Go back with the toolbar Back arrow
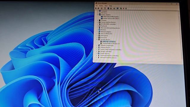 96,8
